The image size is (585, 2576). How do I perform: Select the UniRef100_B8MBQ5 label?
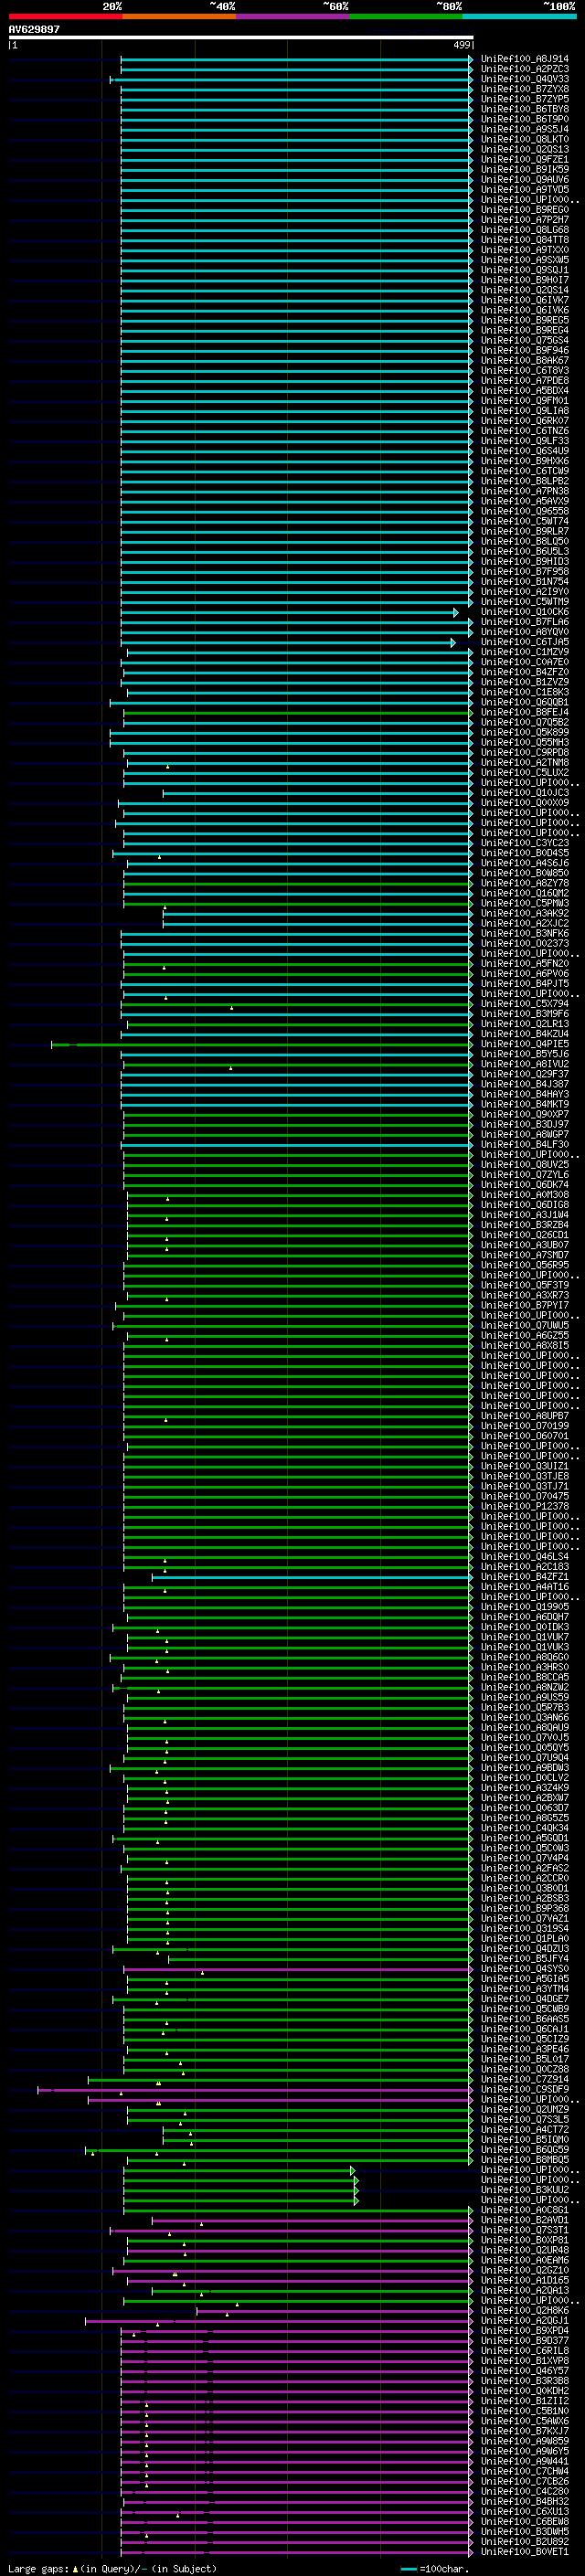524,2160
